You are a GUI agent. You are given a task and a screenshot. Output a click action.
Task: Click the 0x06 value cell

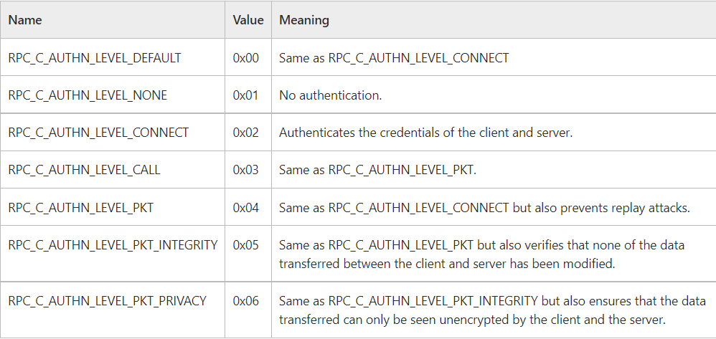pyautogui.click(x=248, y=310)
